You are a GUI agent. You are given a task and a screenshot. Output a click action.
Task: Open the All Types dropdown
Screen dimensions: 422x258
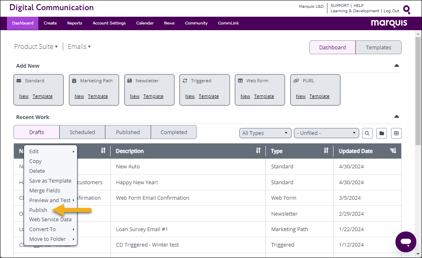pyautogui.click(x=265, y=133)
